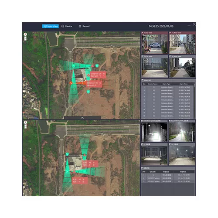Open the night camera feed showing the dark gate
Screen dimensions: 218x218
point(154,156)
